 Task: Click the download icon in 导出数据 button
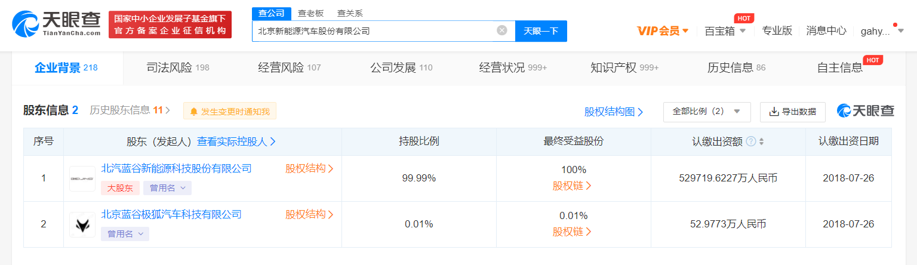click(x=774, y=112)
